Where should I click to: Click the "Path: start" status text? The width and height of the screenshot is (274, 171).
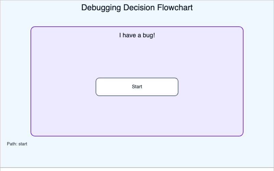[17, 144]
